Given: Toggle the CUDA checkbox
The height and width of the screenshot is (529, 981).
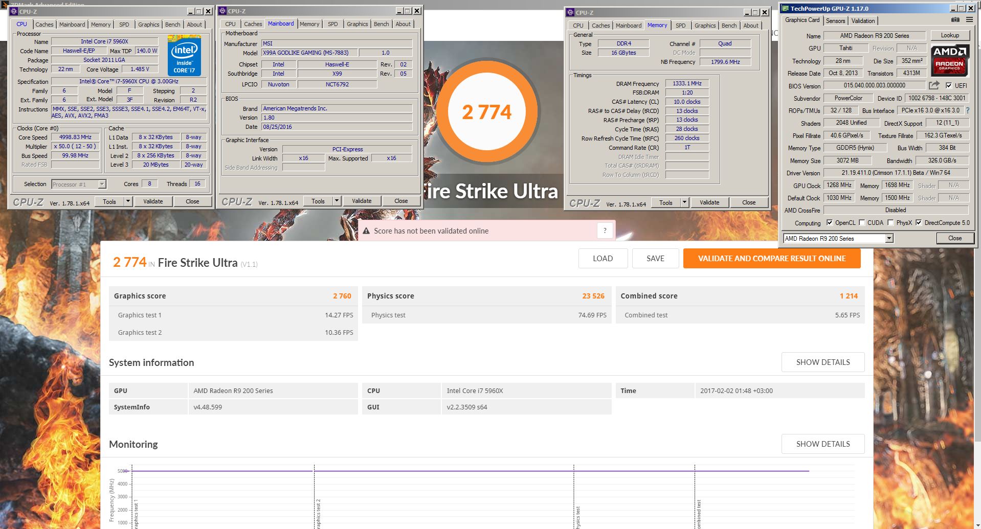Looking at the screenshot, I should (862, 222).
